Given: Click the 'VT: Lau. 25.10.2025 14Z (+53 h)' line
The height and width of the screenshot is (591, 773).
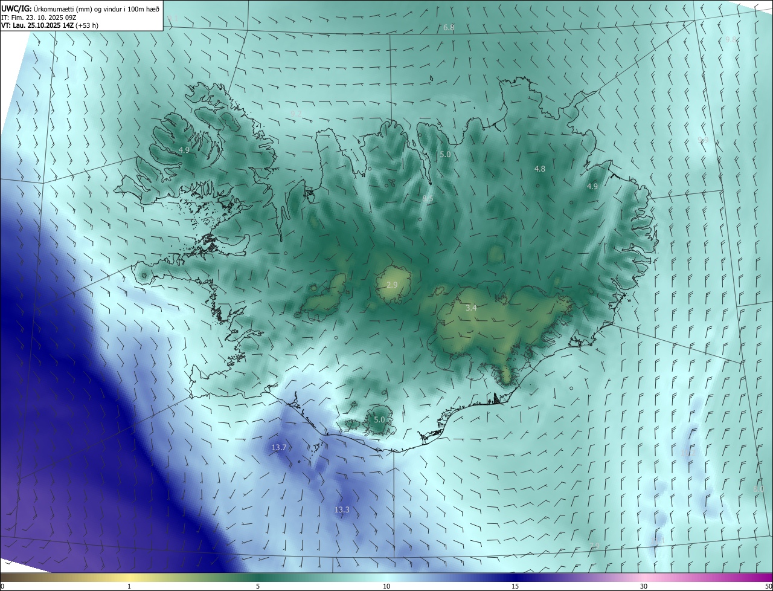Looking at the screenshot, I should point(50,25).
